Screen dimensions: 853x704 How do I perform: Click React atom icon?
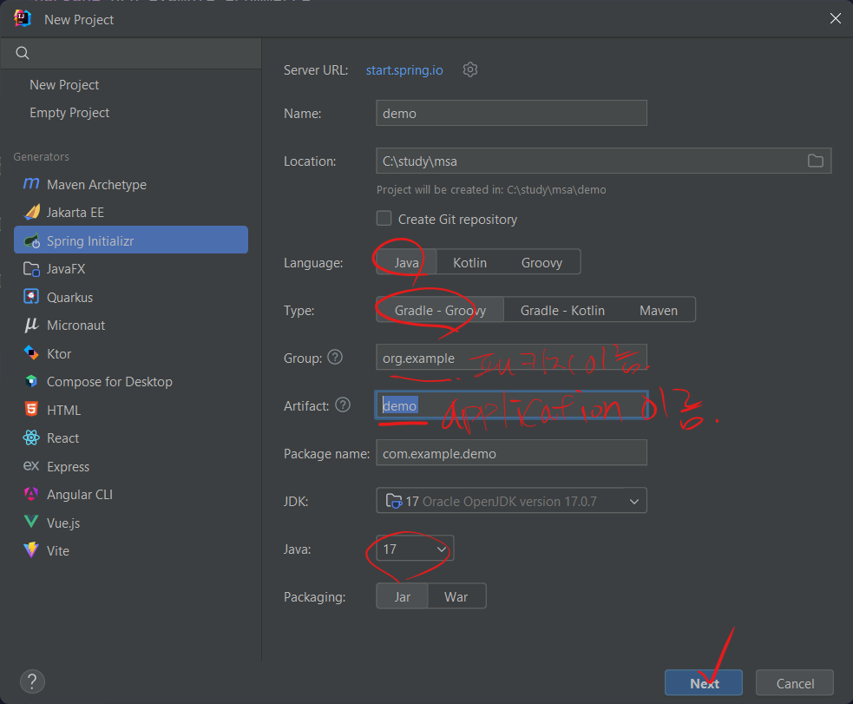coord(31,438)
